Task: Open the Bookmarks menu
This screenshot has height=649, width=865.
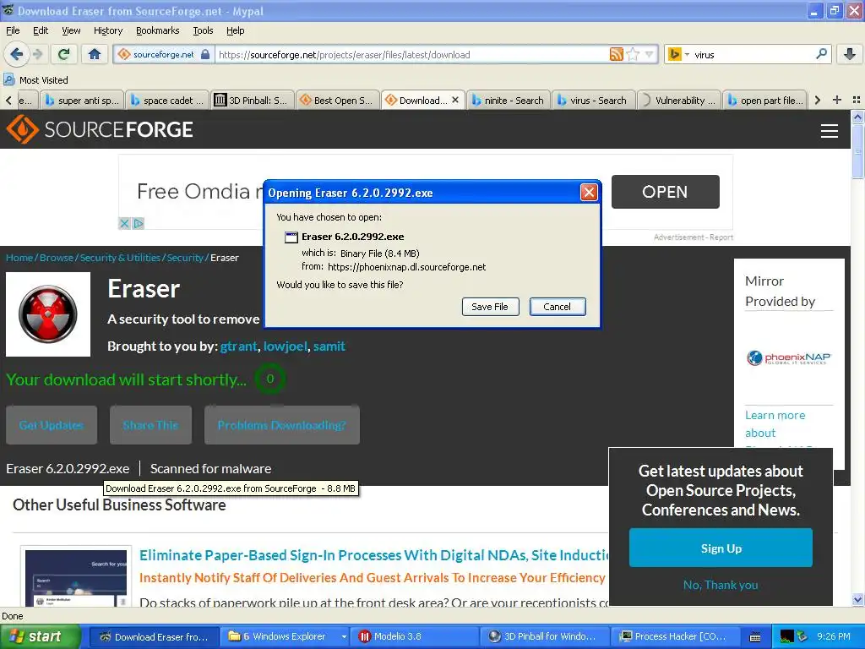Action: point(158,30)
